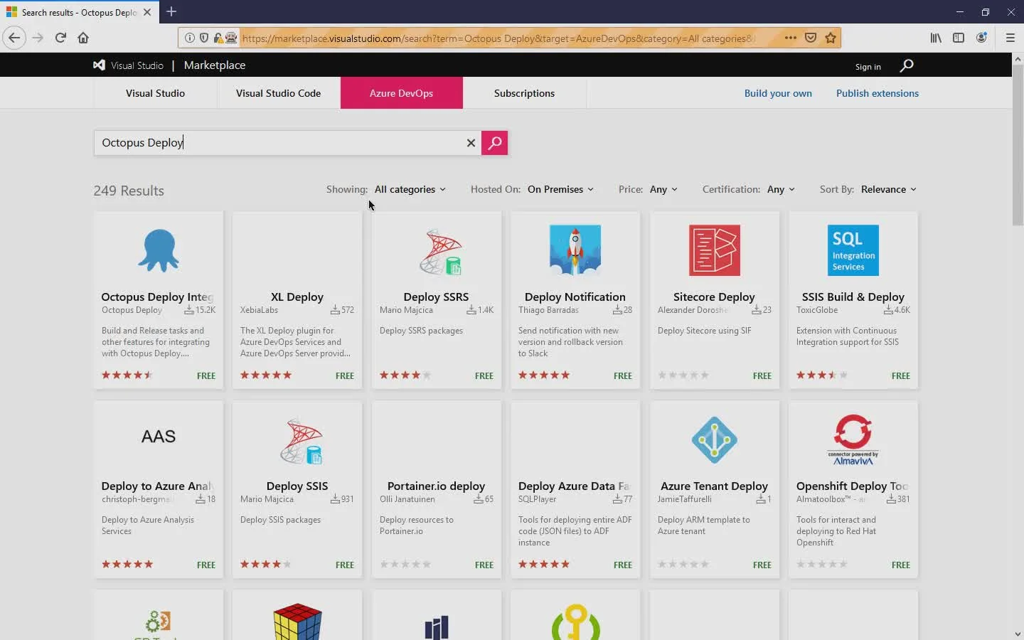The height and width of the screenshot is (640, 1024).
Task: Open the Firefox account icon
Action: point(981,38)
